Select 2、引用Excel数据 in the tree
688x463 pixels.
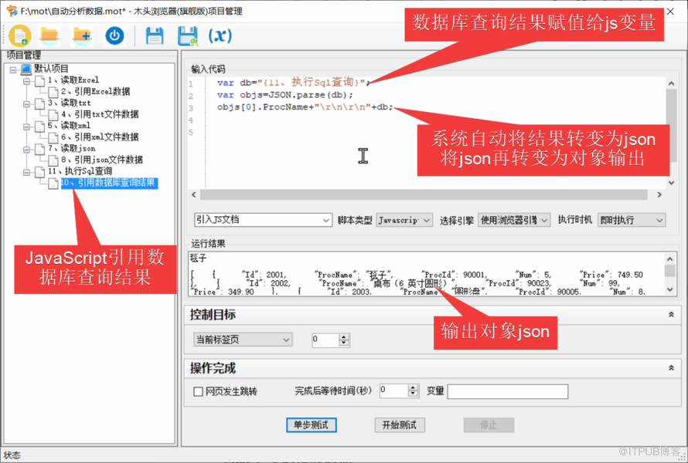[x=96, y=92]
